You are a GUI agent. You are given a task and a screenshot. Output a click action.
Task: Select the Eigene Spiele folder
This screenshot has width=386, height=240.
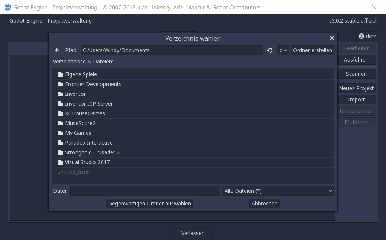pyautogui.click(x=195, y=74)
